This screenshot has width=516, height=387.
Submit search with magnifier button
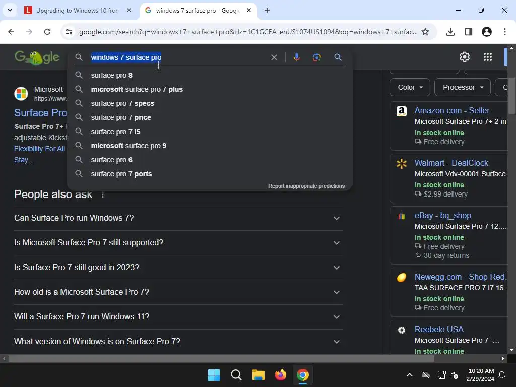[x=338, y=57]
